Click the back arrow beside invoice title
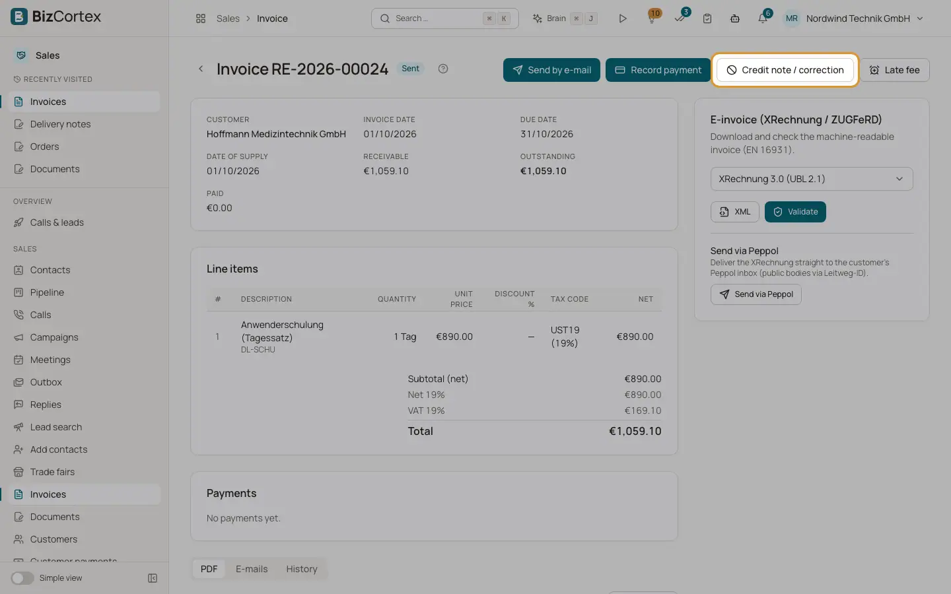 [201, 69]
